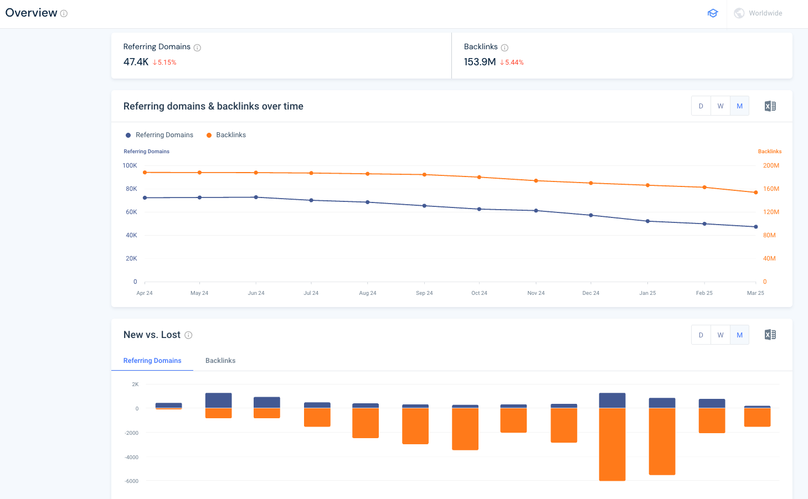Switch to the Backlinks tab under New vs. Lost
The width and height of the screenshot is (808, 499).
[x=220, y=360]
